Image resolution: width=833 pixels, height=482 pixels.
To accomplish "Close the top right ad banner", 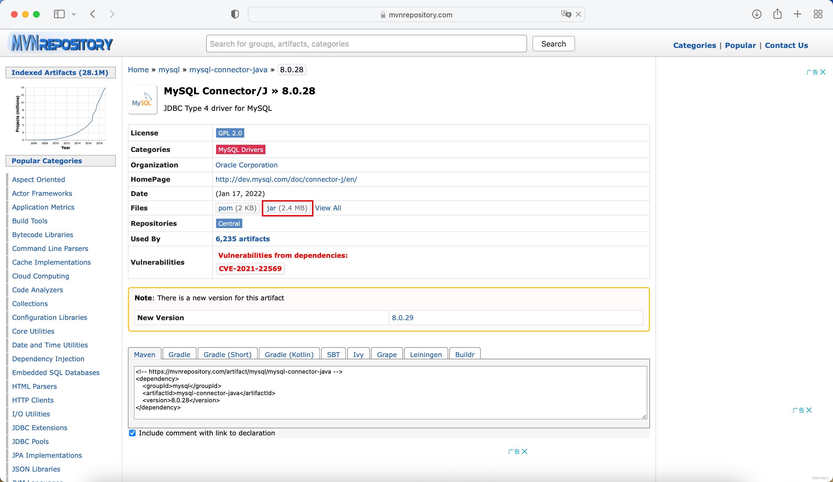I will click(823, 72).
